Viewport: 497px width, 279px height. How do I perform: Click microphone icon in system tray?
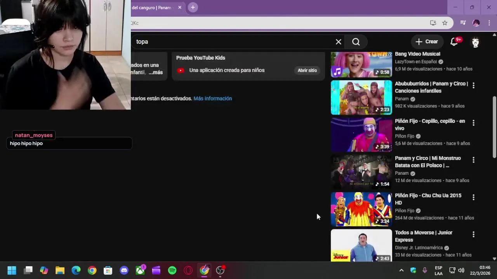[x=425, y=270]
